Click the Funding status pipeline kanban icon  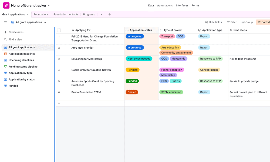(5, 67)
